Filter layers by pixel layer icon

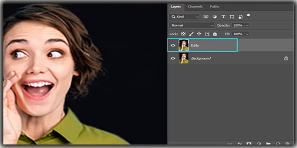click(x=206, y=17)
